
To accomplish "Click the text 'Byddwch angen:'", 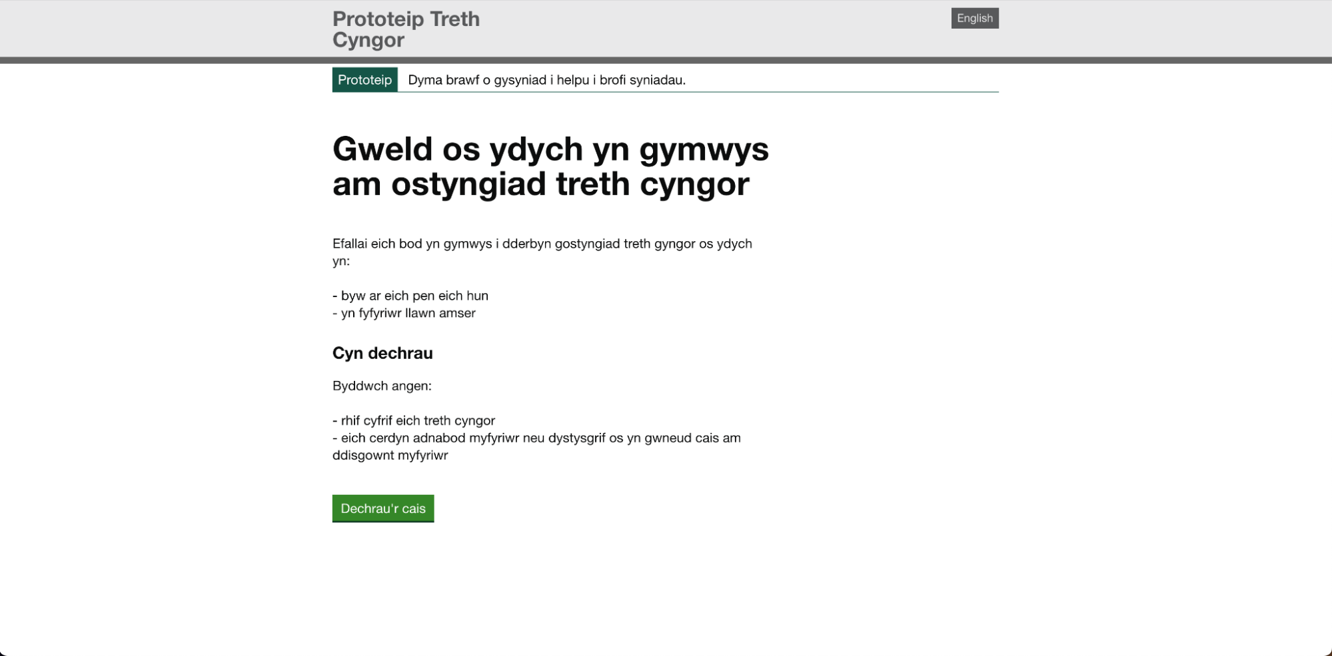I will pyautogui.click(x=382, y=386).
